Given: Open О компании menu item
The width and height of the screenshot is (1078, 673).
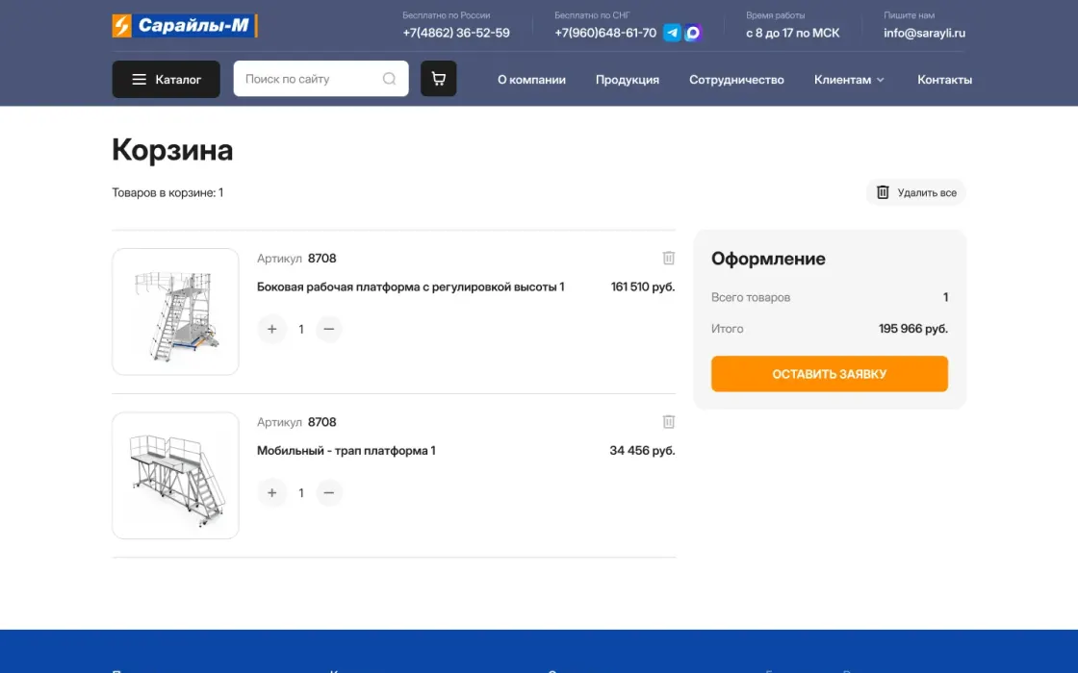Looking at the screenshot, I should (531, 80).
